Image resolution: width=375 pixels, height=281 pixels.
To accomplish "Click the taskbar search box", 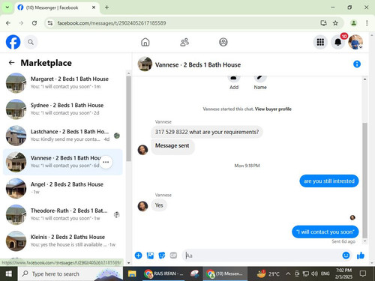I will 70,274.
